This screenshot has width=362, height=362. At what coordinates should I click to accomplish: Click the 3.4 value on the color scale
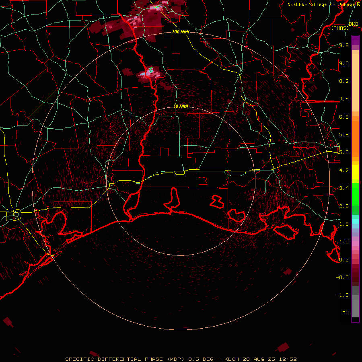tap(344, 188)
